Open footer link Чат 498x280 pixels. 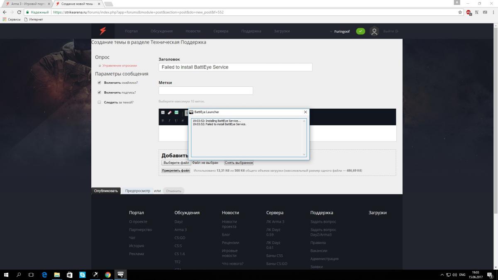[132, 238]
